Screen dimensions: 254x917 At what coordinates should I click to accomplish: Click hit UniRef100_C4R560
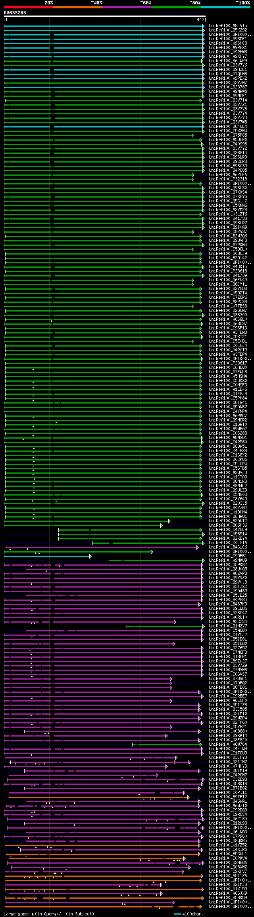click(x=228, y=442)
